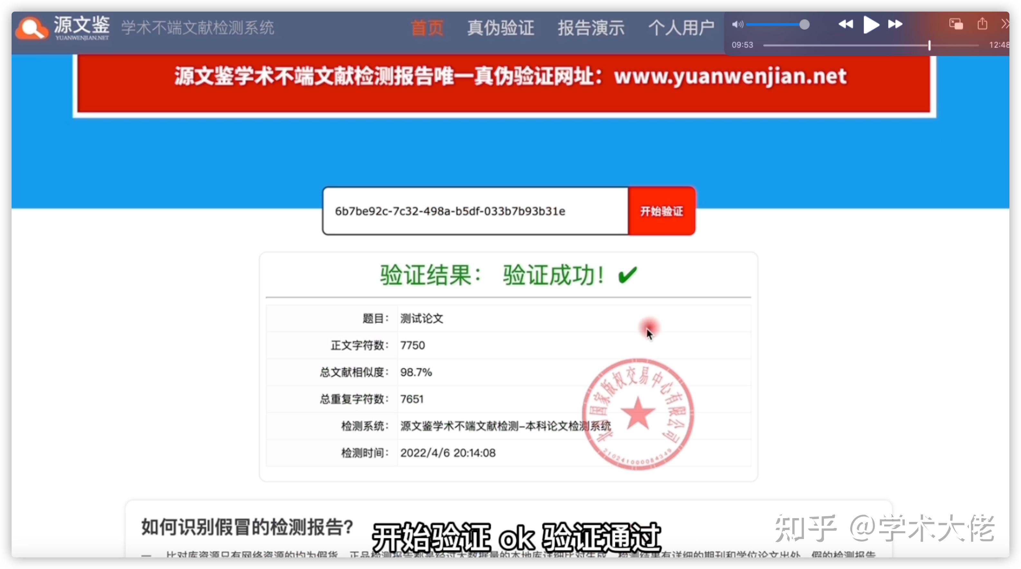Select the 2022/4/6 20:14:08 detection time
1021x569 pixels.
click(x=448, y=453)
